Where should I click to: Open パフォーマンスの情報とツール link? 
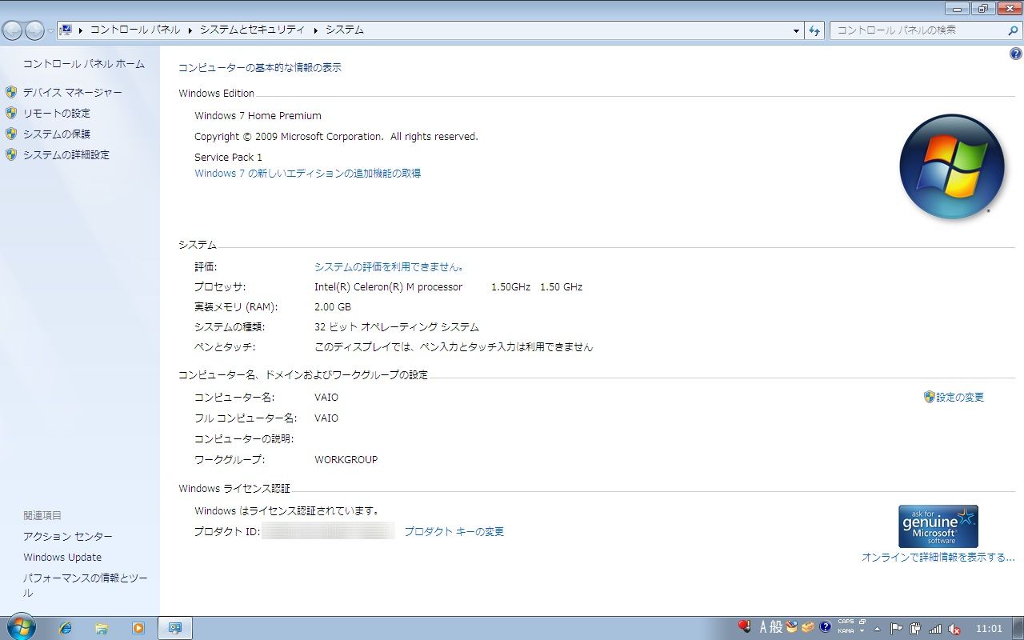tap(86, 585)
